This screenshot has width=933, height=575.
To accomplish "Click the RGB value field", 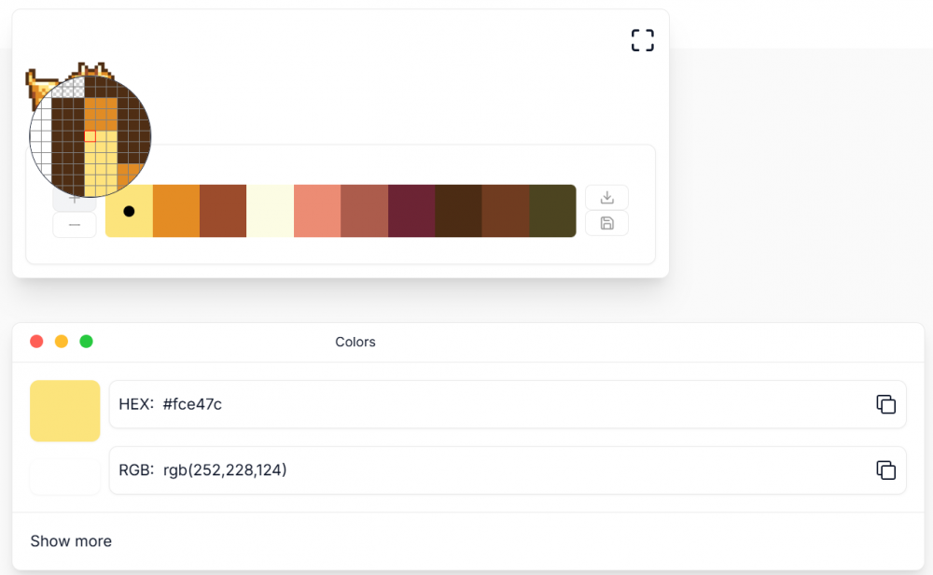I will click(x=485, y=470).
